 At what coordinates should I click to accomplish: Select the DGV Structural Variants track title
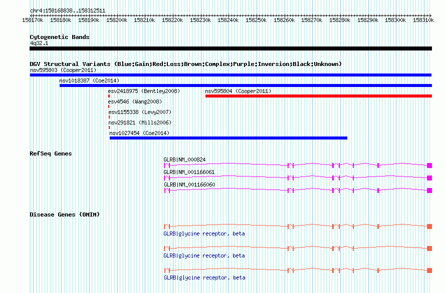point(186,64)
